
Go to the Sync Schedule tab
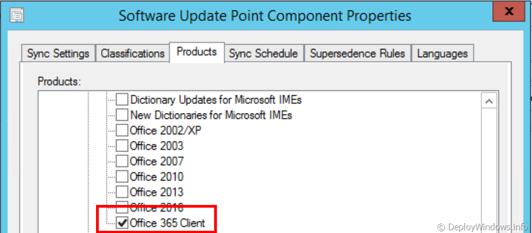tap(263, 53)
